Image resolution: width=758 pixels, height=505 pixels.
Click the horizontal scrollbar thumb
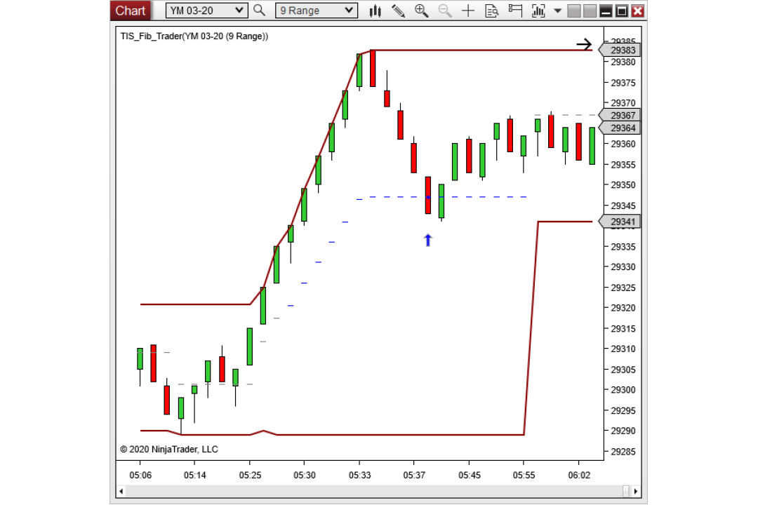627,492
